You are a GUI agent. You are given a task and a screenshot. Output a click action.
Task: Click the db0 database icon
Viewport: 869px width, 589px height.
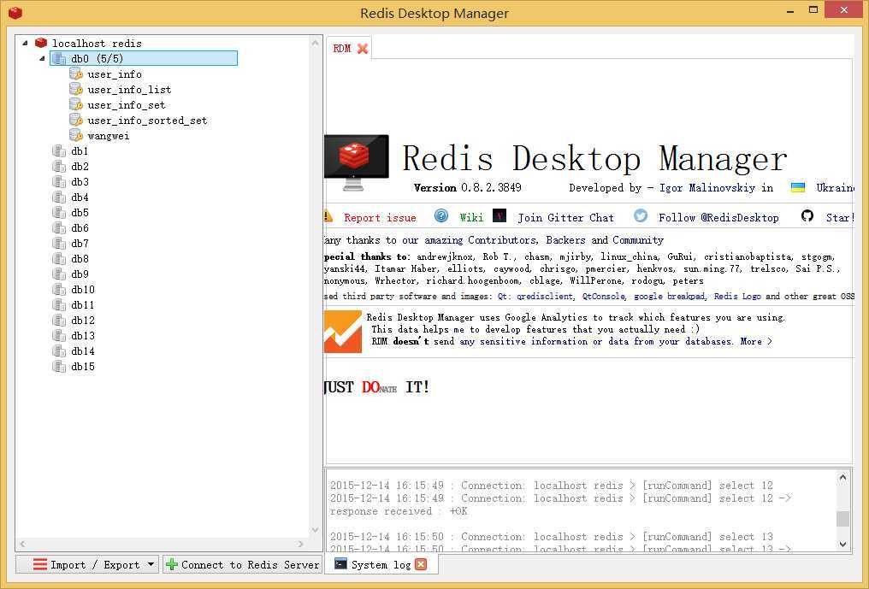pyautogui.click(x=59, y=58)
